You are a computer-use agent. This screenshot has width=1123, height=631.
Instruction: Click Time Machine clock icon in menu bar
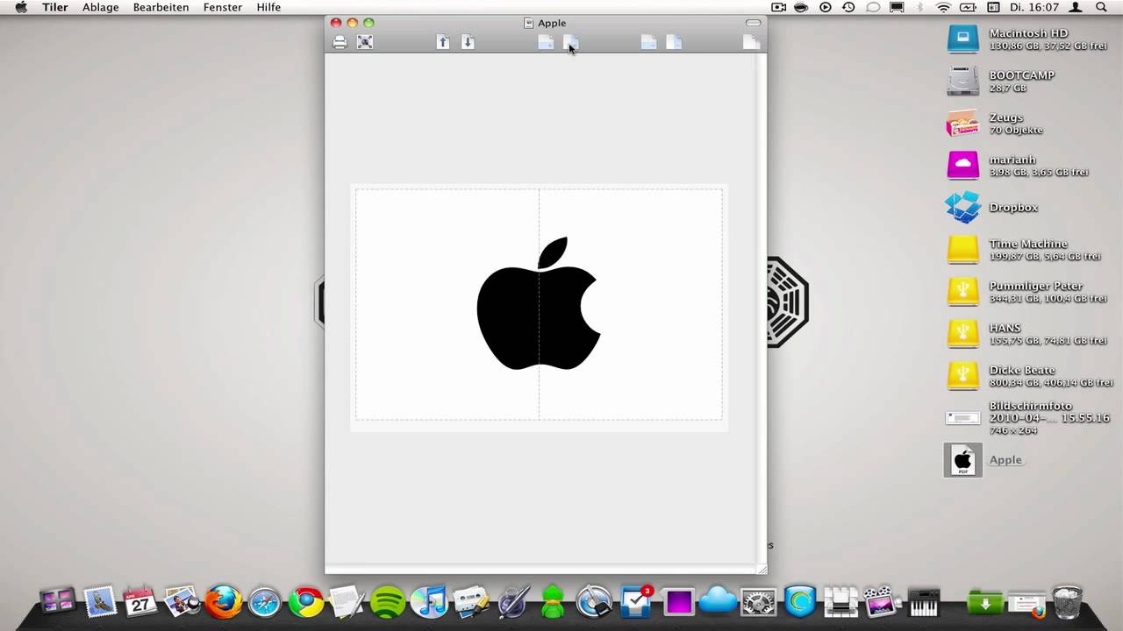(x=848, y=7)
